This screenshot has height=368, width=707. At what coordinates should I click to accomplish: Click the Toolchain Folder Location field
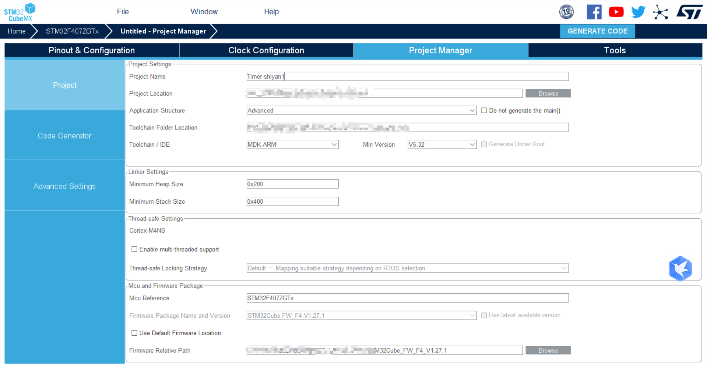pyautogui.click(x=408, y=128)
